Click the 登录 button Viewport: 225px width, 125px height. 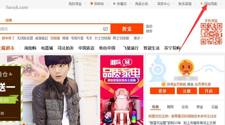(163, 91)
